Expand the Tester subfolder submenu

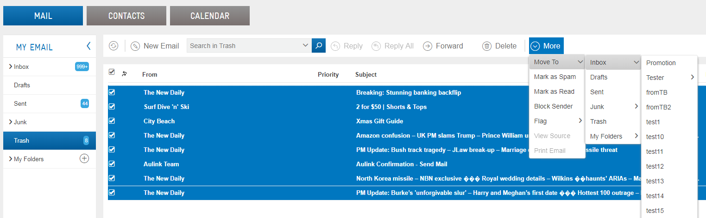(x=692, y=78)
